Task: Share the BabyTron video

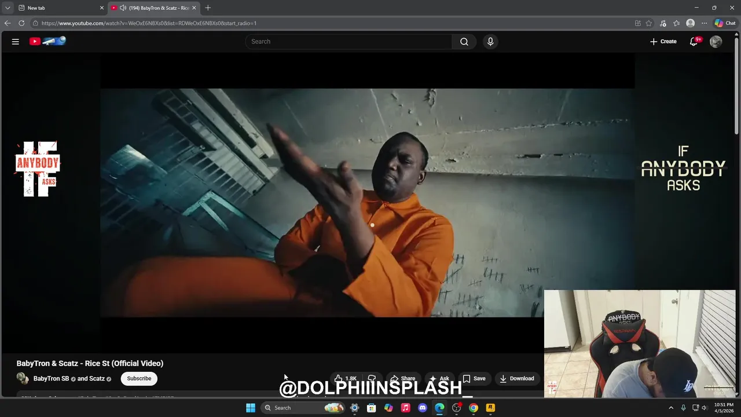Action: [402, 379]
